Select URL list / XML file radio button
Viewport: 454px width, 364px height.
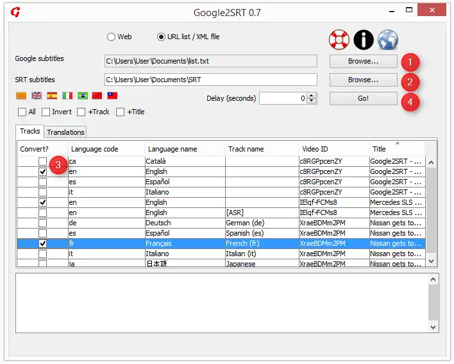(x=161, y=37)
